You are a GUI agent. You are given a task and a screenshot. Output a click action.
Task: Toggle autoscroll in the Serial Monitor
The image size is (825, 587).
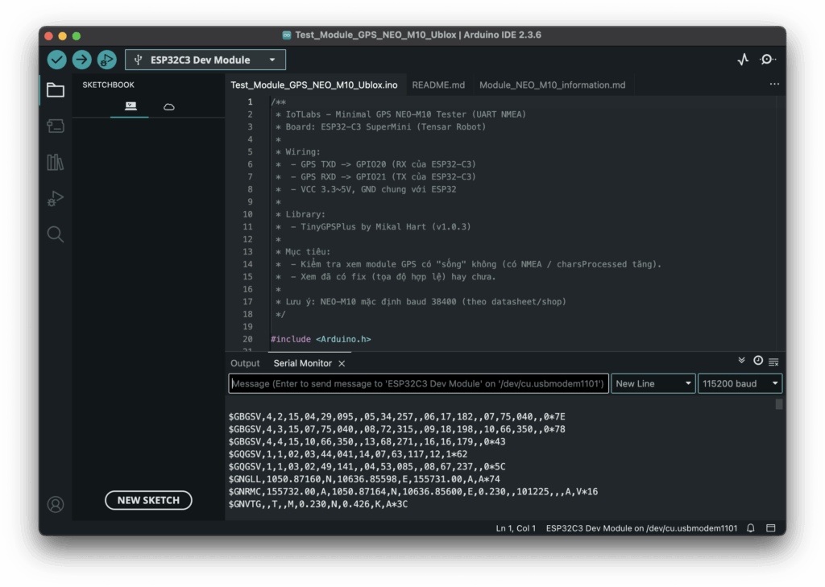pos(742,361)
